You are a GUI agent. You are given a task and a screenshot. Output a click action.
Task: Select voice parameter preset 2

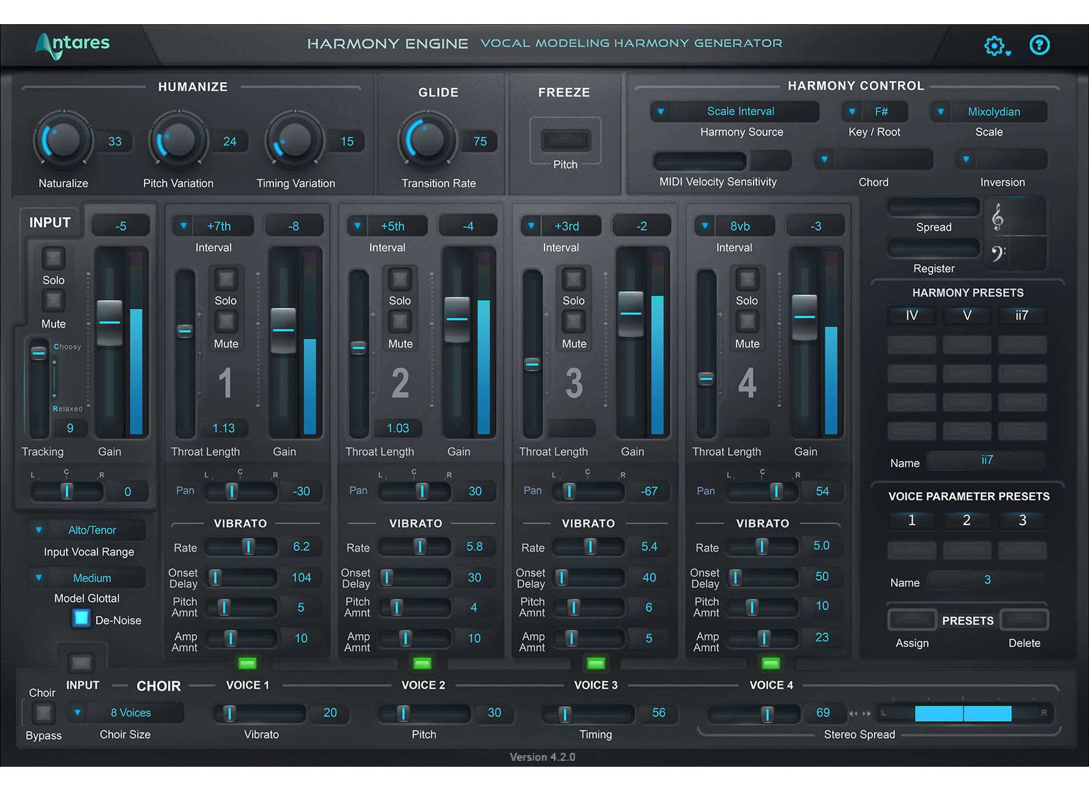967,520
